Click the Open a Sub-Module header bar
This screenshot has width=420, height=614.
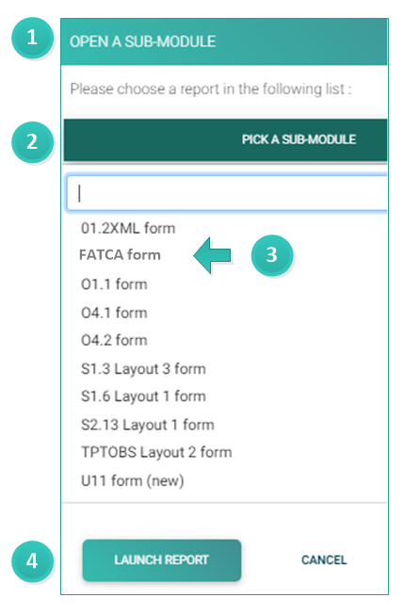click(224, 41)
